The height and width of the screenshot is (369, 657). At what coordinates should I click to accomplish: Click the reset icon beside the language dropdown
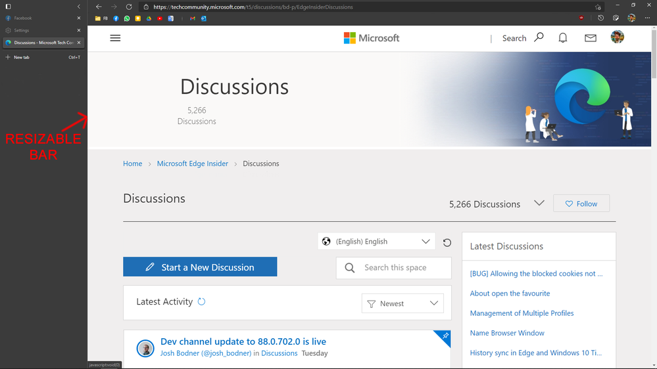tap(447, 243)
